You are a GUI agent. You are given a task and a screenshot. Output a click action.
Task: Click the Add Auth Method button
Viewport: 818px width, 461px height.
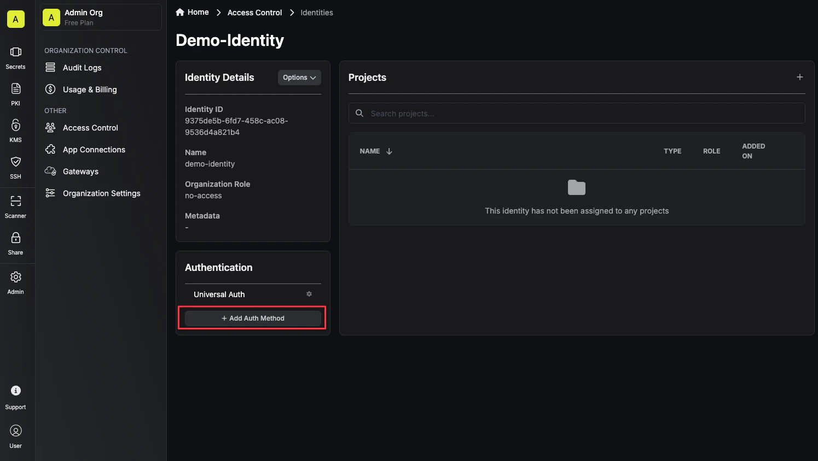tap(253, 318)
